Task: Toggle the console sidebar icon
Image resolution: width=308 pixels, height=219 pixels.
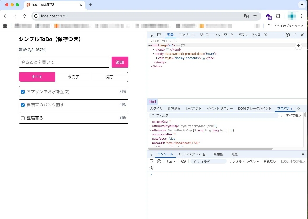Action: [x=152, y=161]
